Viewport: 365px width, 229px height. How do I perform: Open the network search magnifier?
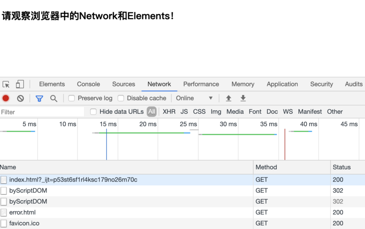[x=54, y=98]
